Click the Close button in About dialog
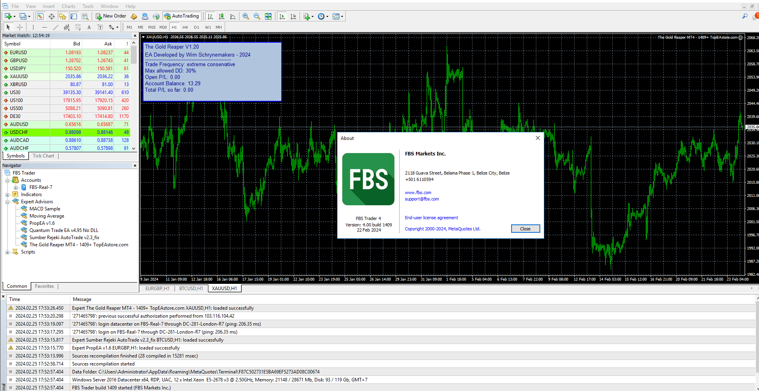The image size is (759, 391). [526, 229]
